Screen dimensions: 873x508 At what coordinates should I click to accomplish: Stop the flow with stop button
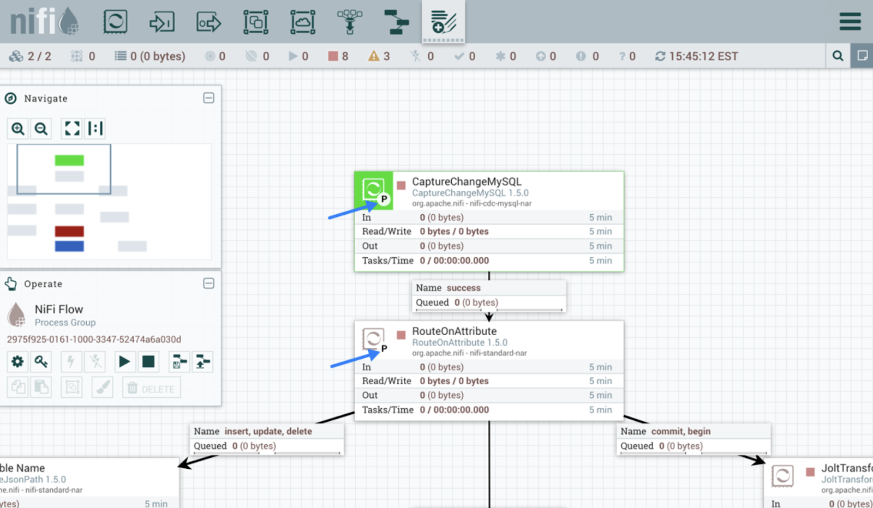[148, 361]
